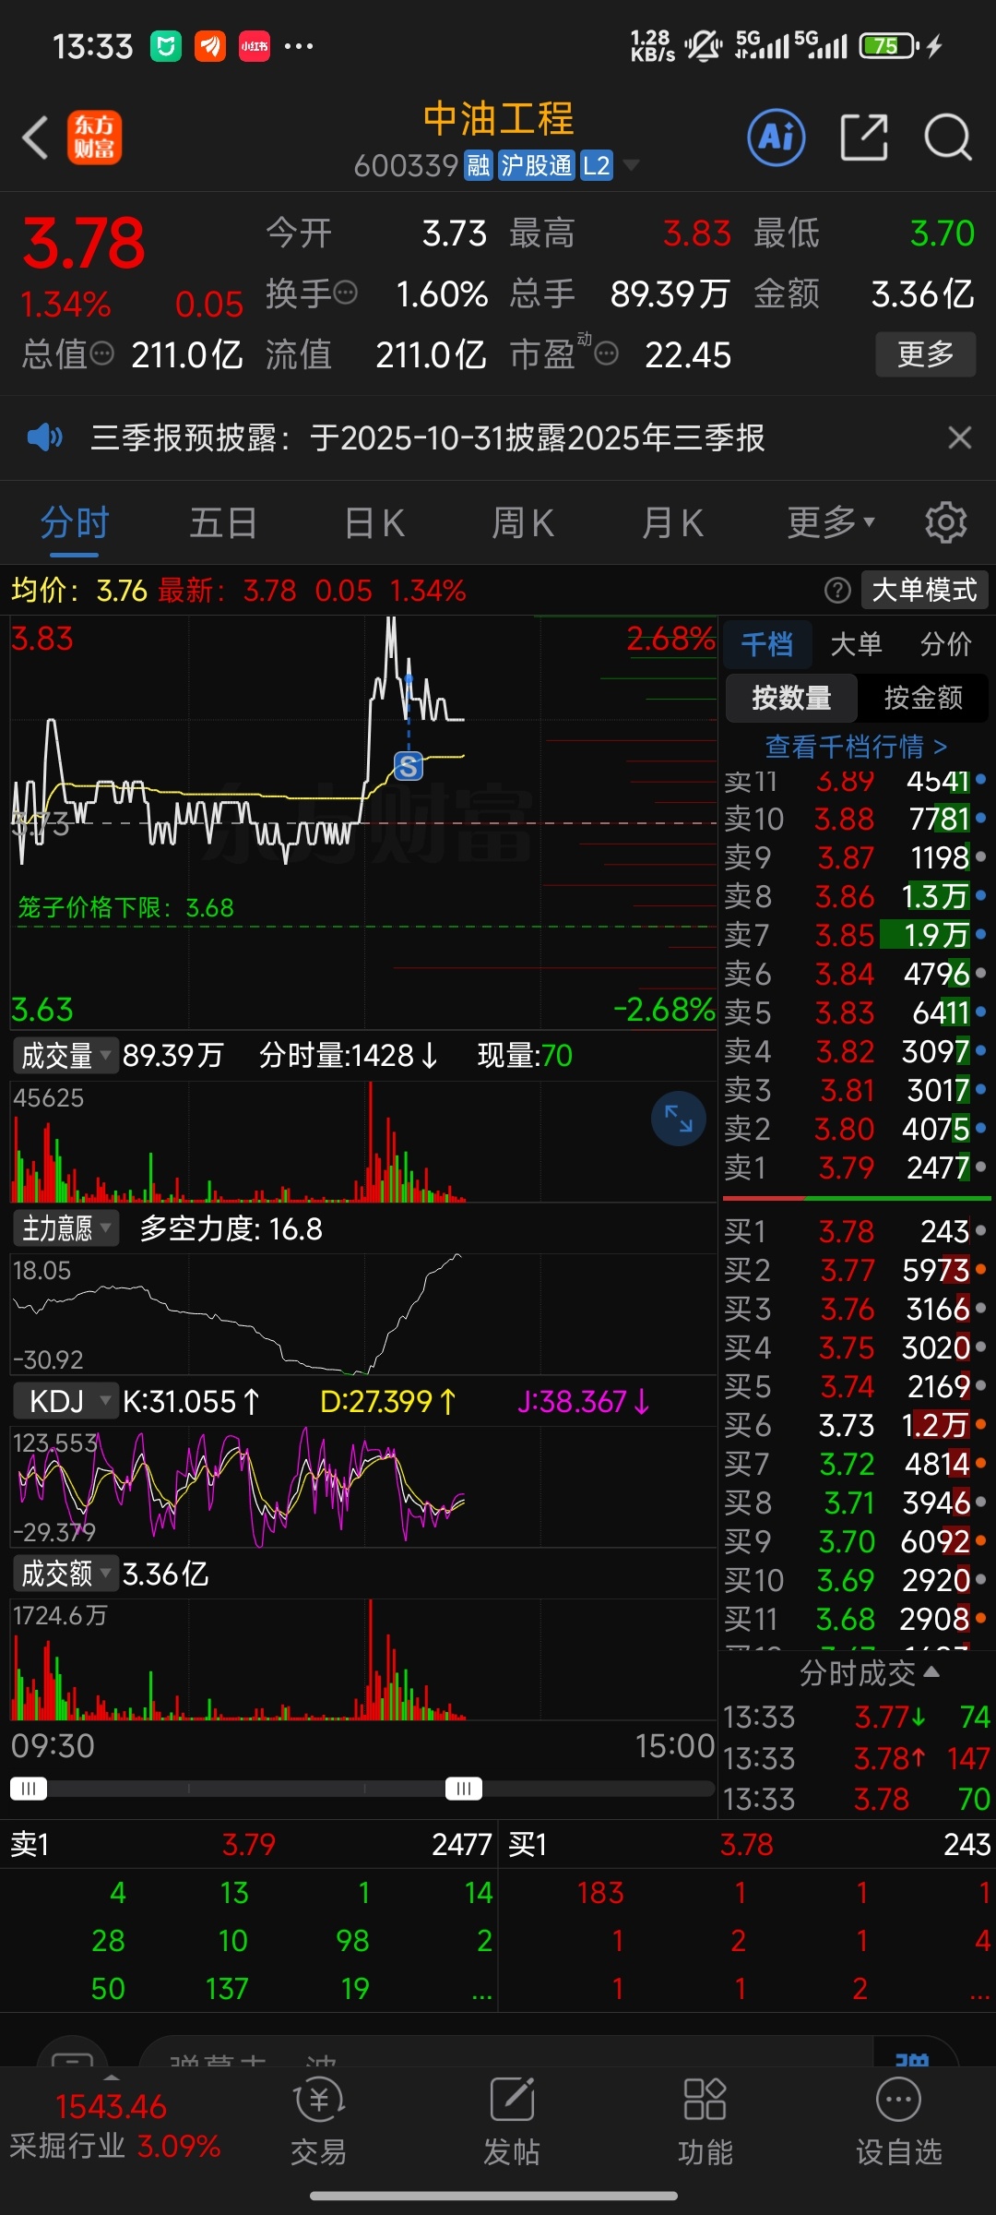
Task: Tap the KDJ indicator chart
Action: [x=363, y=1486]
